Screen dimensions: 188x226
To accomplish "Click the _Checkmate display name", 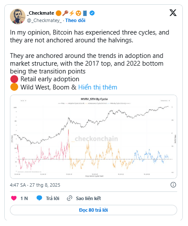I will tap(41, 13).
